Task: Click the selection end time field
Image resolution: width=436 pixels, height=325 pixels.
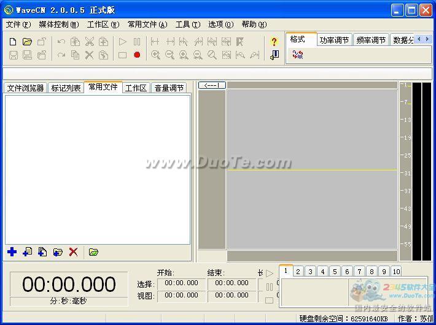Action: tap(232, 283)
